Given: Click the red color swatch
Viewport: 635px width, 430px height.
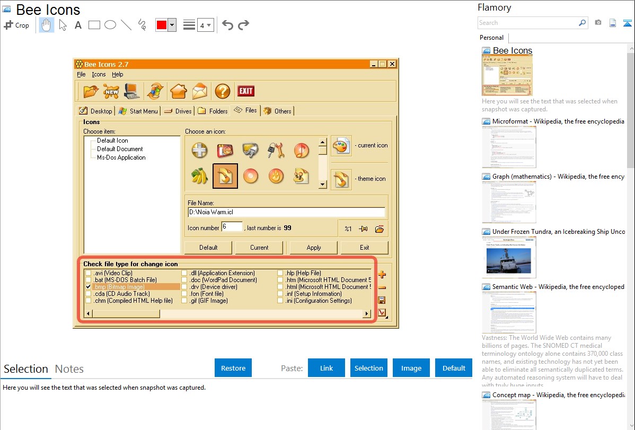Looking at the screenshot, I should (162, 25).
